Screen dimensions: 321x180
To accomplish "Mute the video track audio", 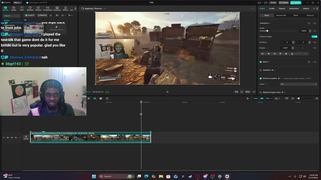I will pos(16,137).
